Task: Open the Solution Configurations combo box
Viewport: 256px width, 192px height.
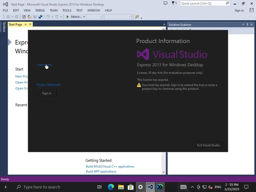Action: click(94, 17)
